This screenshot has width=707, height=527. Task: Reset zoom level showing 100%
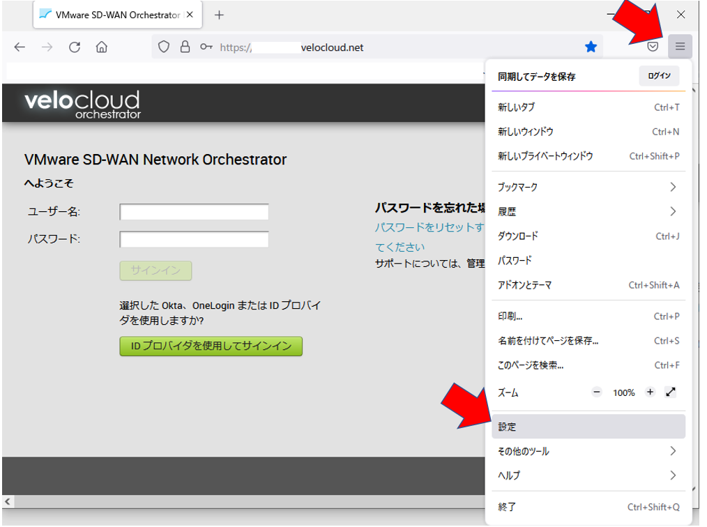pos(623,392)
